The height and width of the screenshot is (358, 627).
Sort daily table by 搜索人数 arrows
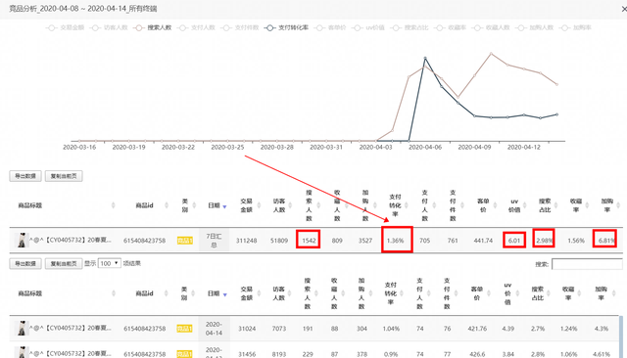(x=315, y=293)
